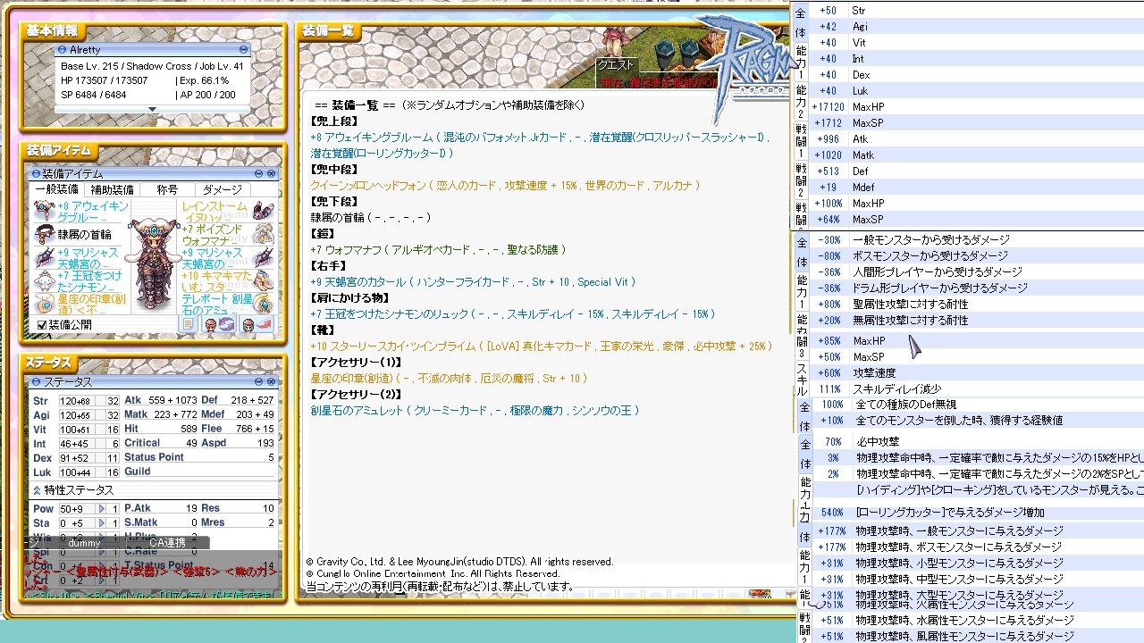The height and width of the screenshot is (643, 1144).
Task: Click the レインストームイヌハッカ item icon
Action: 263,211
